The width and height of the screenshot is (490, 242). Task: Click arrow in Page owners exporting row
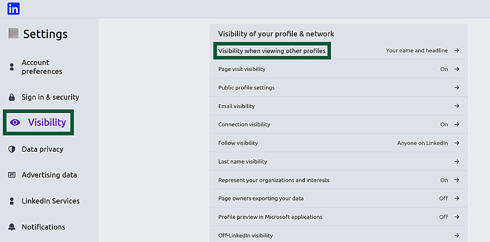click(457, 198)
